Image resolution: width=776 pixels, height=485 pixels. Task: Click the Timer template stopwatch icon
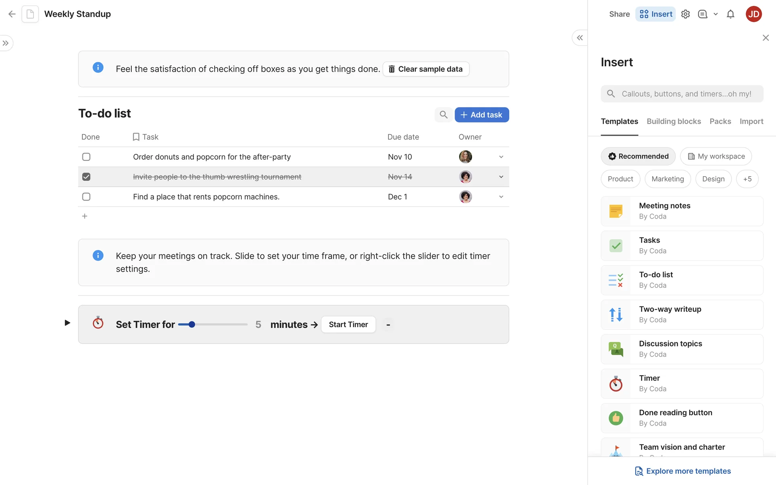pos(616,384)
